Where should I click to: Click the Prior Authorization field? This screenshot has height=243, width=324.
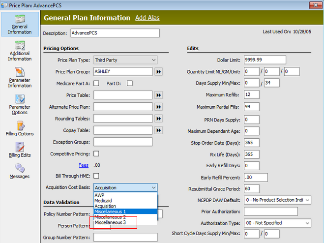pos(271,212)
